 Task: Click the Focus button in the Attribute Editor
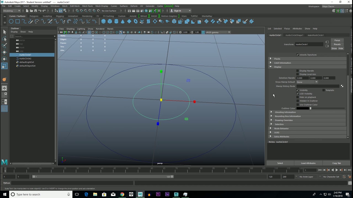(x=337, y=40)
